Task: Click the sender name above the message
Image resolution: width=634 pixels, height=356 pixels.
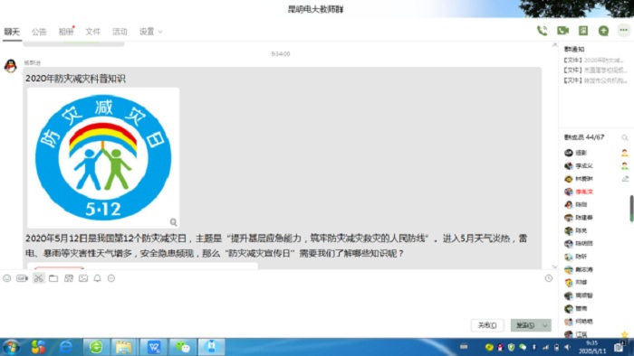Action: [33, 62]
